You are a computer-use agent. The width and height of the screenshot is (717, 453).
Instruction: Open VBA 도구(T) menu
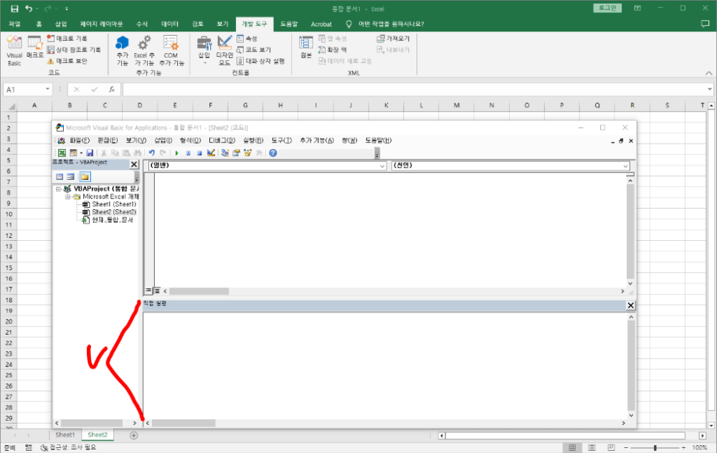point(281,140)
